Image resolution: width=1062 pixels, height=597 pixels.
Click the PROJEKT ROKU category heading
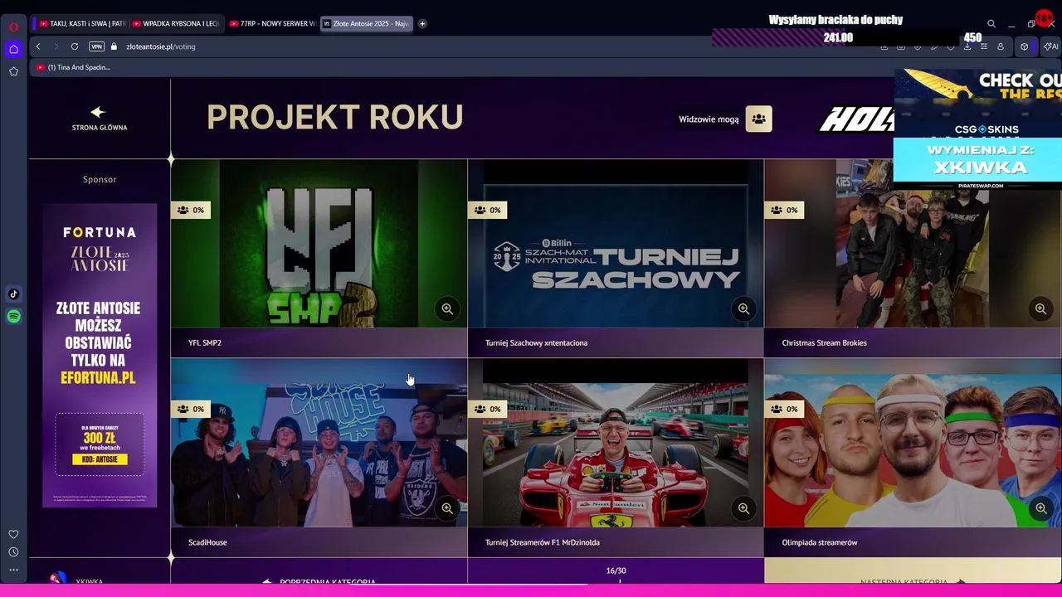[334, 117]
